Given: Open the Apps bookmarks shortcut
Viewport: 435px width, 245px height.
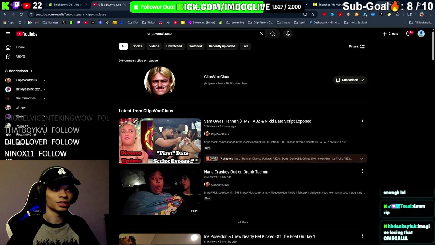Looking at the screenshot, I should pyautogui.click(x=8, y=23).
